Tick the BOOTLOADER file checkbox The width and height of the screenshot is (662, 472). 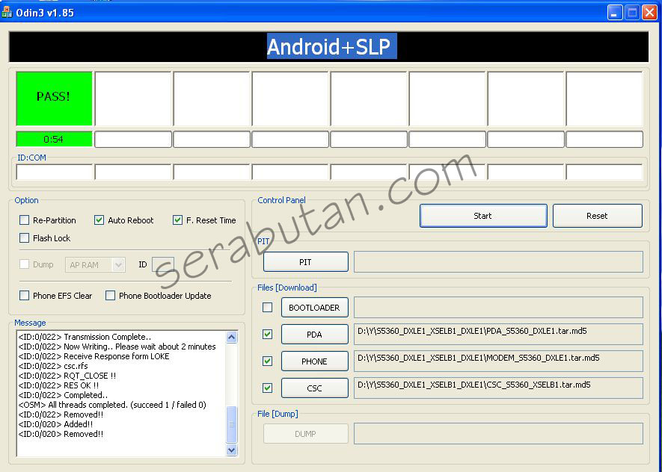[267, 307]
